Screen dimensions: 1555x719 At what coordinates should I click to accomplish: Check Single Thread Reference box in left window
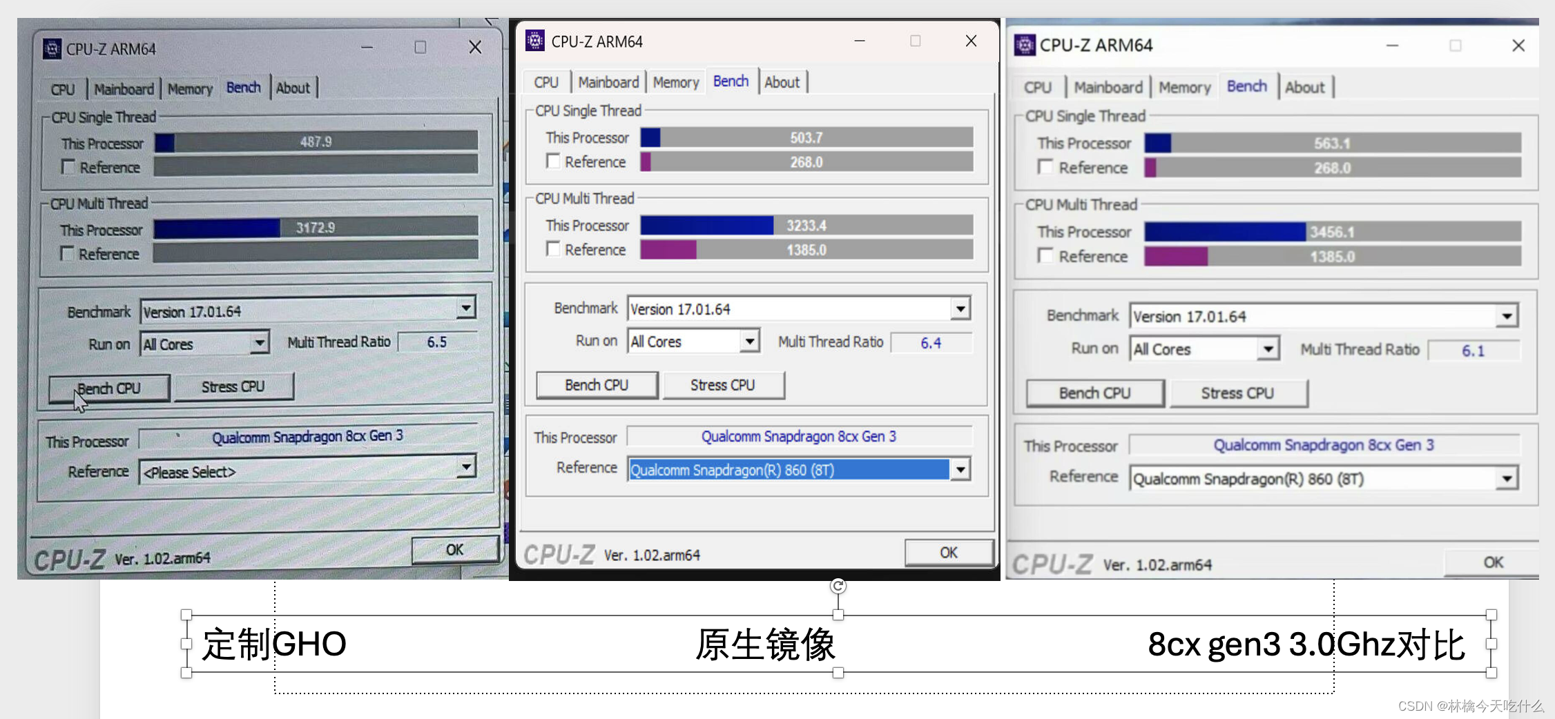click(x=68, y=167)
